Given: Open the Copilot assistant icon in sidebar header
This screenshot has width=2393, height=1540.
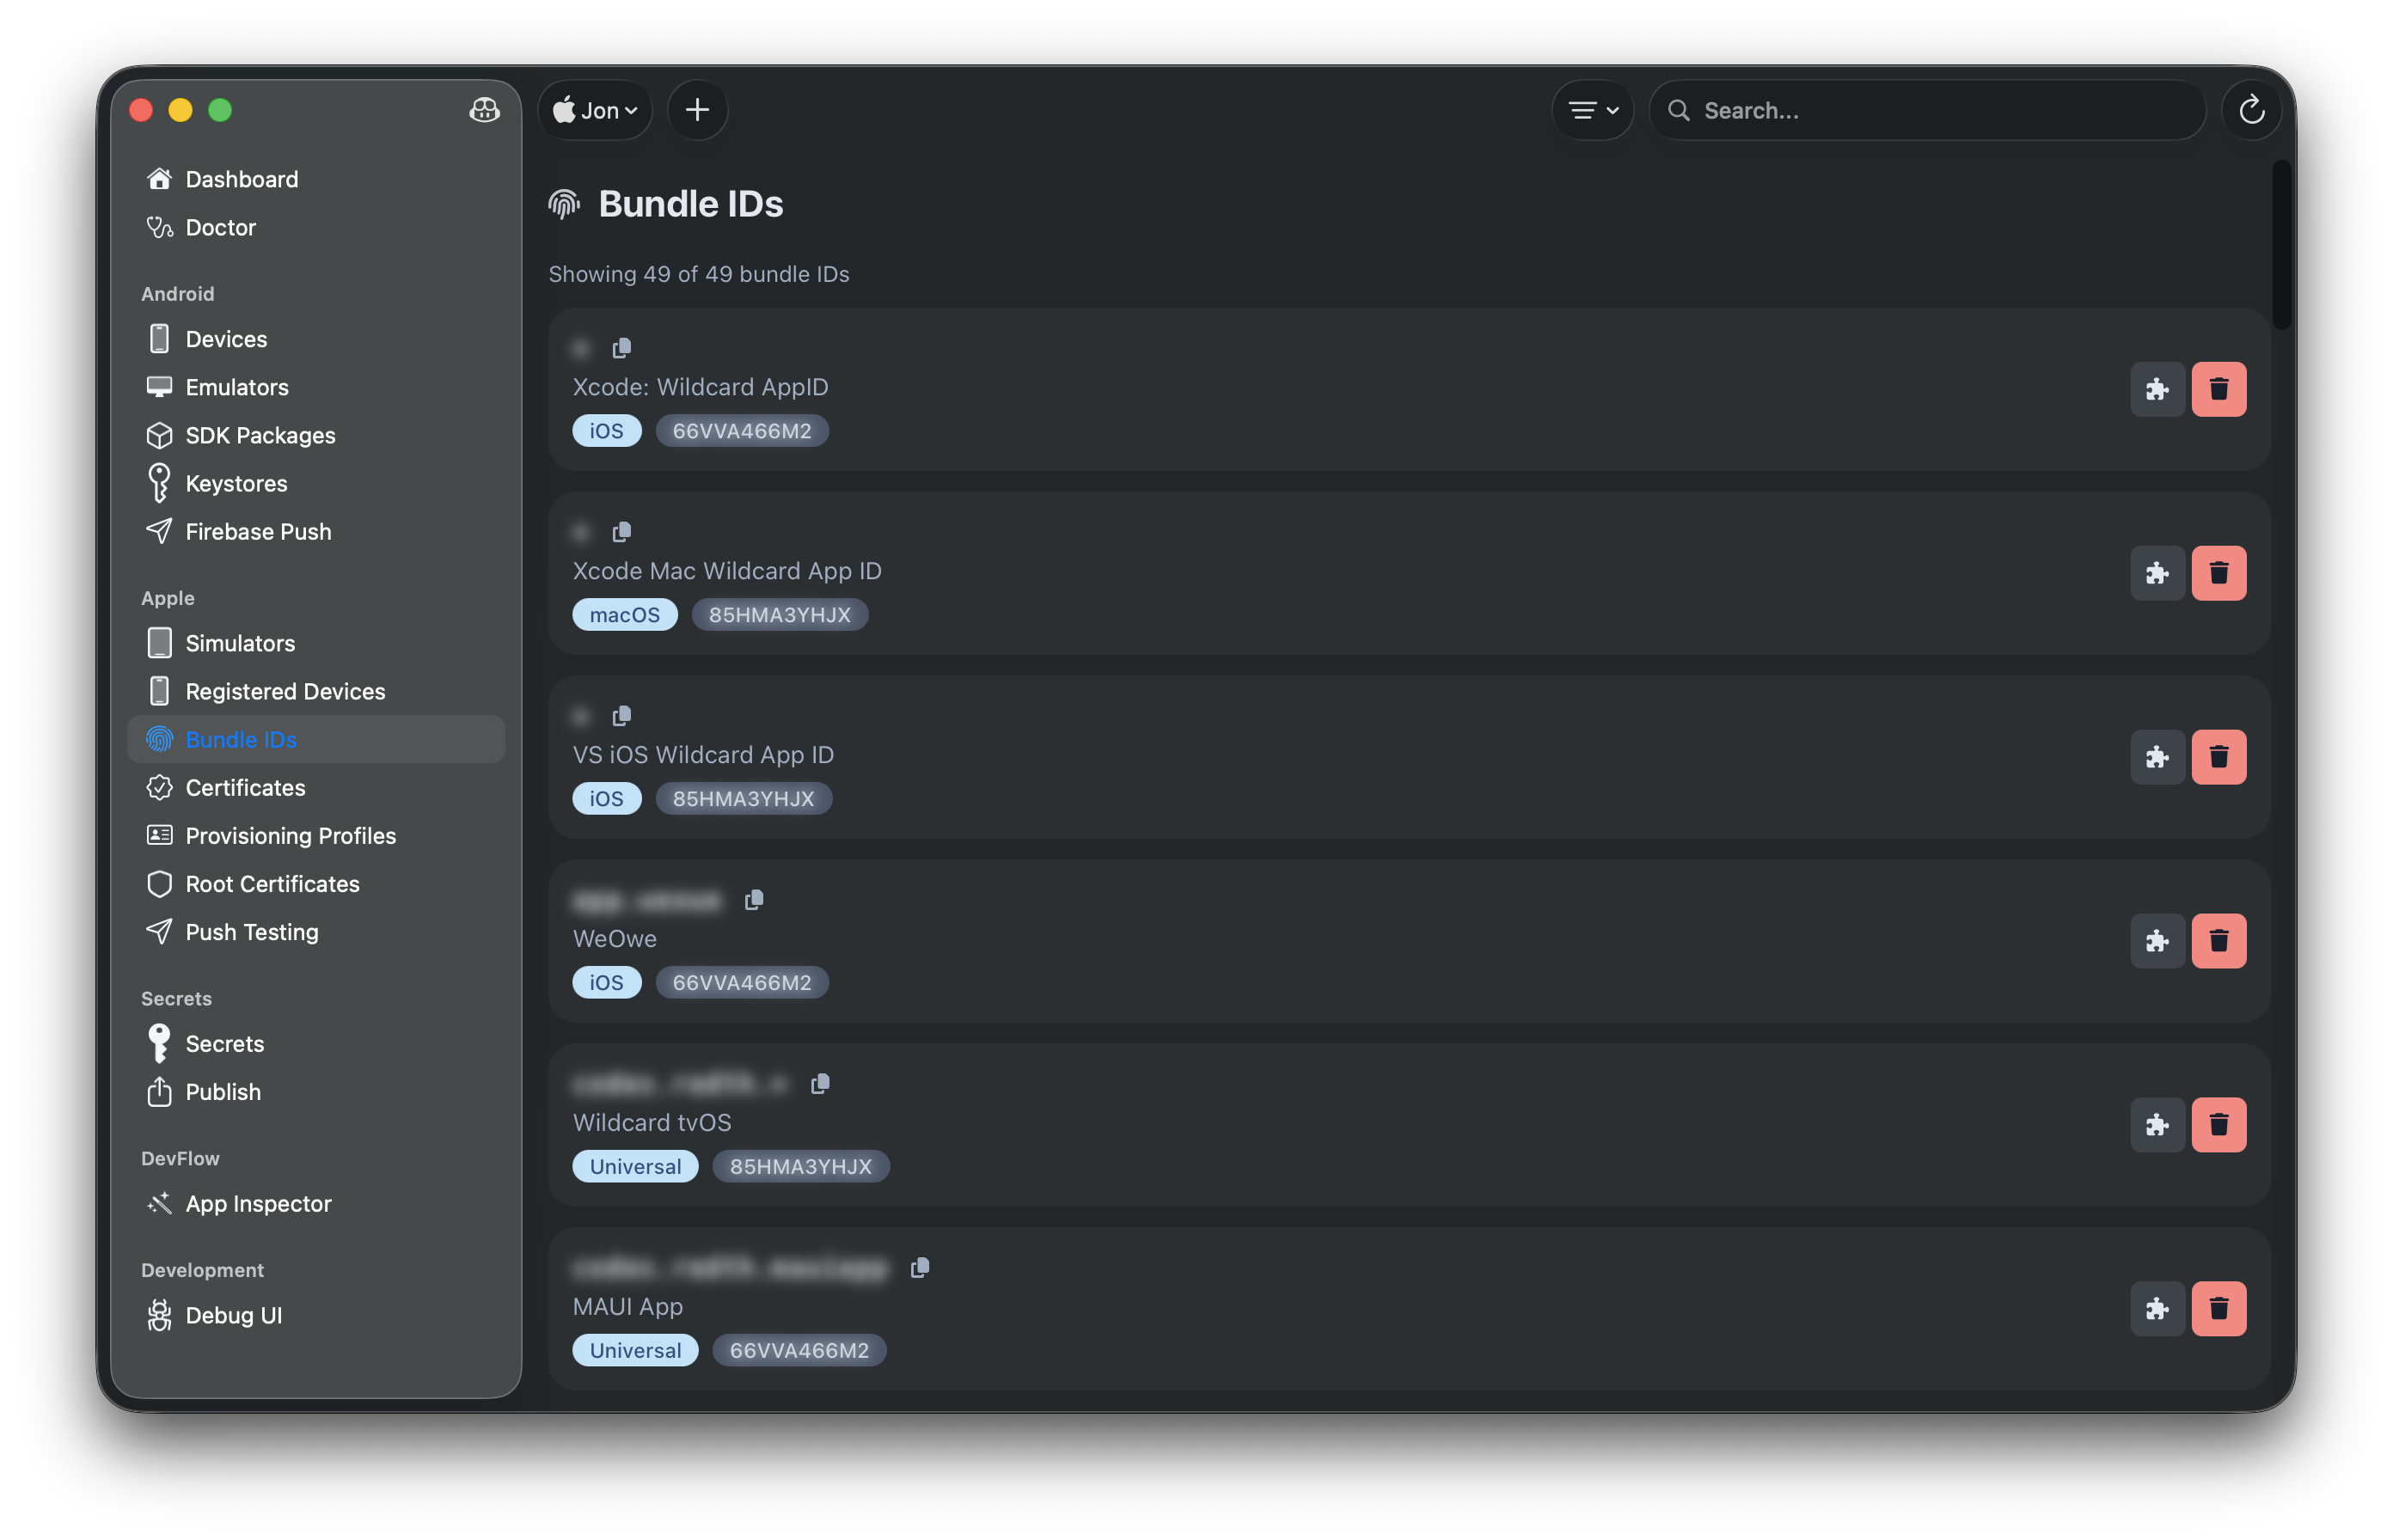Looking at the screenshot, I should [x=484, y=111].
